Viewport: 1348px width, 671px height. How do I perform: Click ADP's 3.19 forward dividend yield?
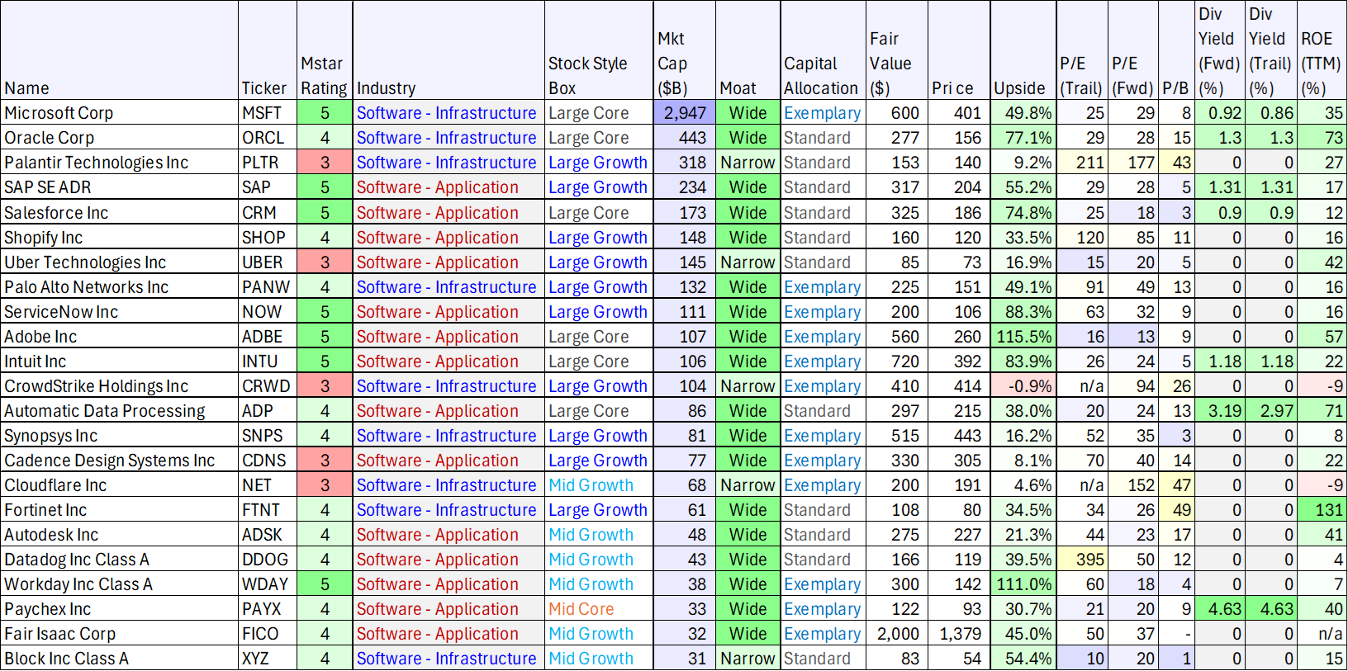pos(1220,410)
